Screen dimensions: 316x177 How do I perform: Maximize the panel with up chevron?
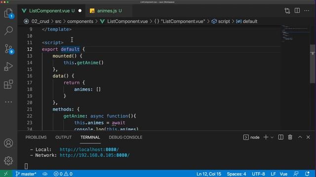[300, 137]
